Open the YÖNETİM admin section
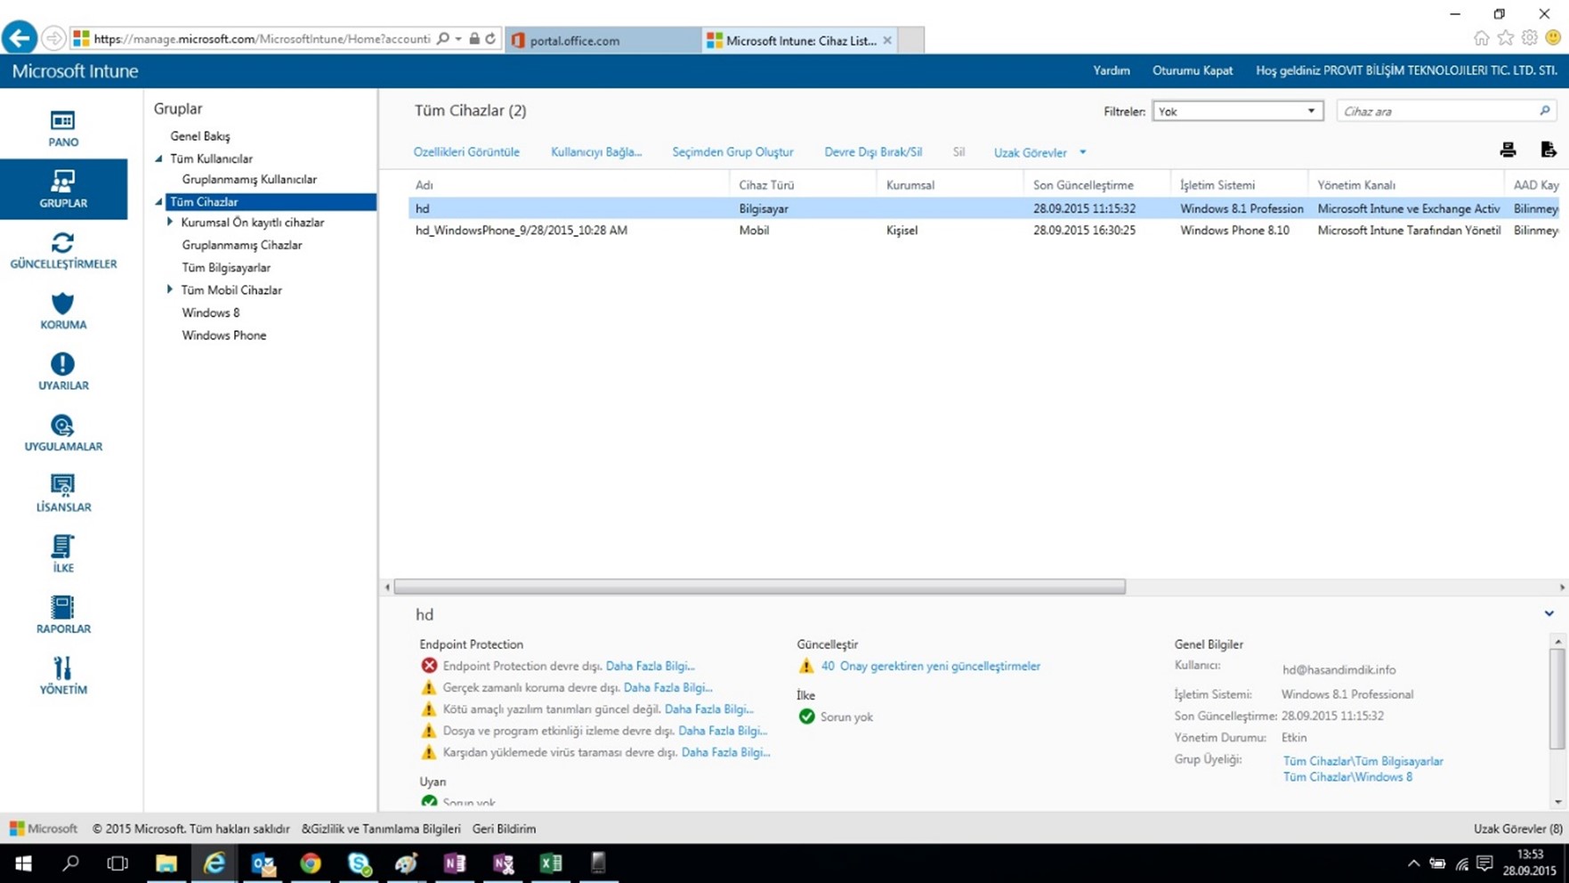Viewport: 1569px width, 883px height. pyautogui.click(x=62, y=676)
